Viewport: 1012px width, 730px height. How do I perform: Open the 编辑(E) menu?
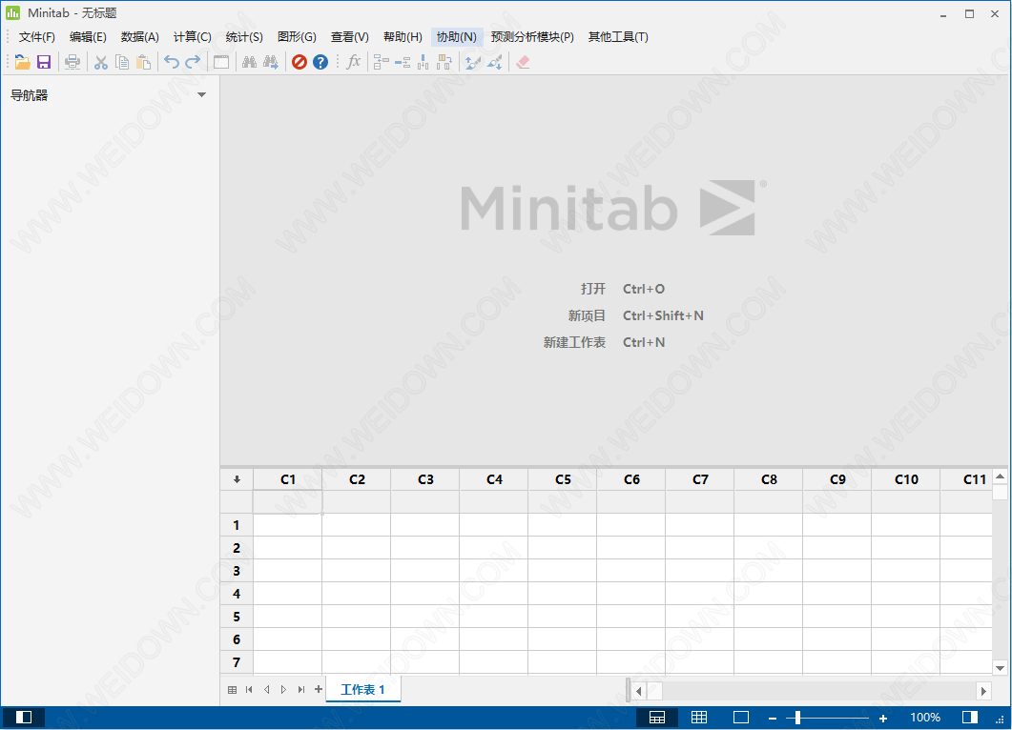pyautogui.click(x=88, y=37)
